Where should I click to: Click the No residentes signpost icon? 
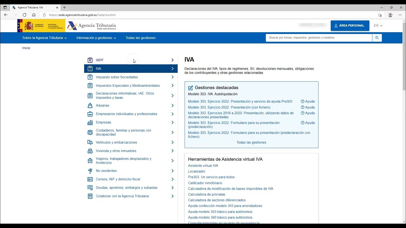[x=90, y=171]
